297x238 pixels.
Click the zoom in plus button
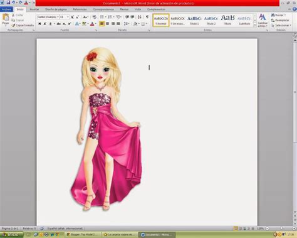point(294,229)
